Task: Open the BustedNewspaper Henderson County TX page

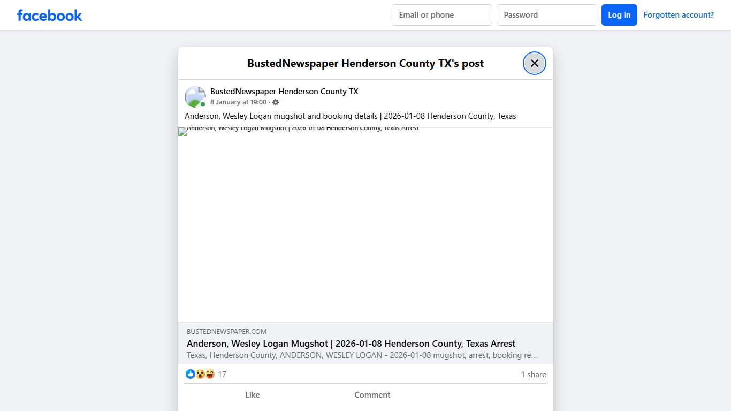Action: pyautogui.click(x=284, y=91)
